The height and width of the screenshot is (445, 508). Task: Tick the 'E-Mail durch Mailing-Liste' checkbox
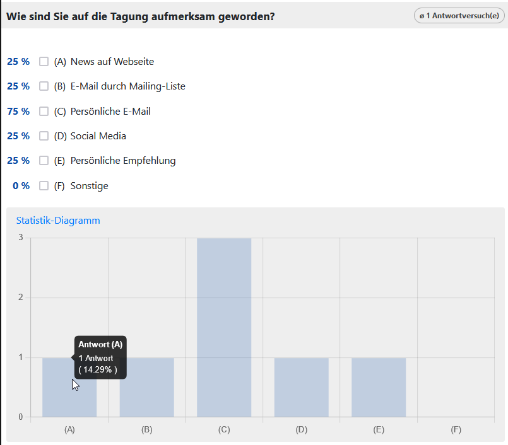coord(44,86)
